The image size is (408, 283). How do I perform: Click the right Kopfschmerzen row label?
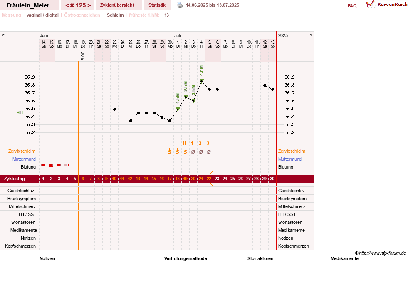(294, 246)
